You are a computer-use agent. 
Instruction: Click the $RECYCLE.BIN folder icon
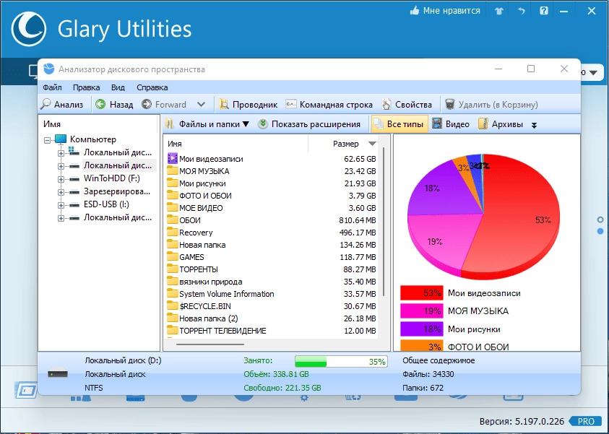[172, 306]
